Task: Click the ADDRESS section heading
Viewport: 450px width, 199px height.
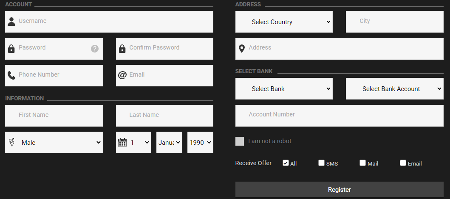Action: click(248, 4)
